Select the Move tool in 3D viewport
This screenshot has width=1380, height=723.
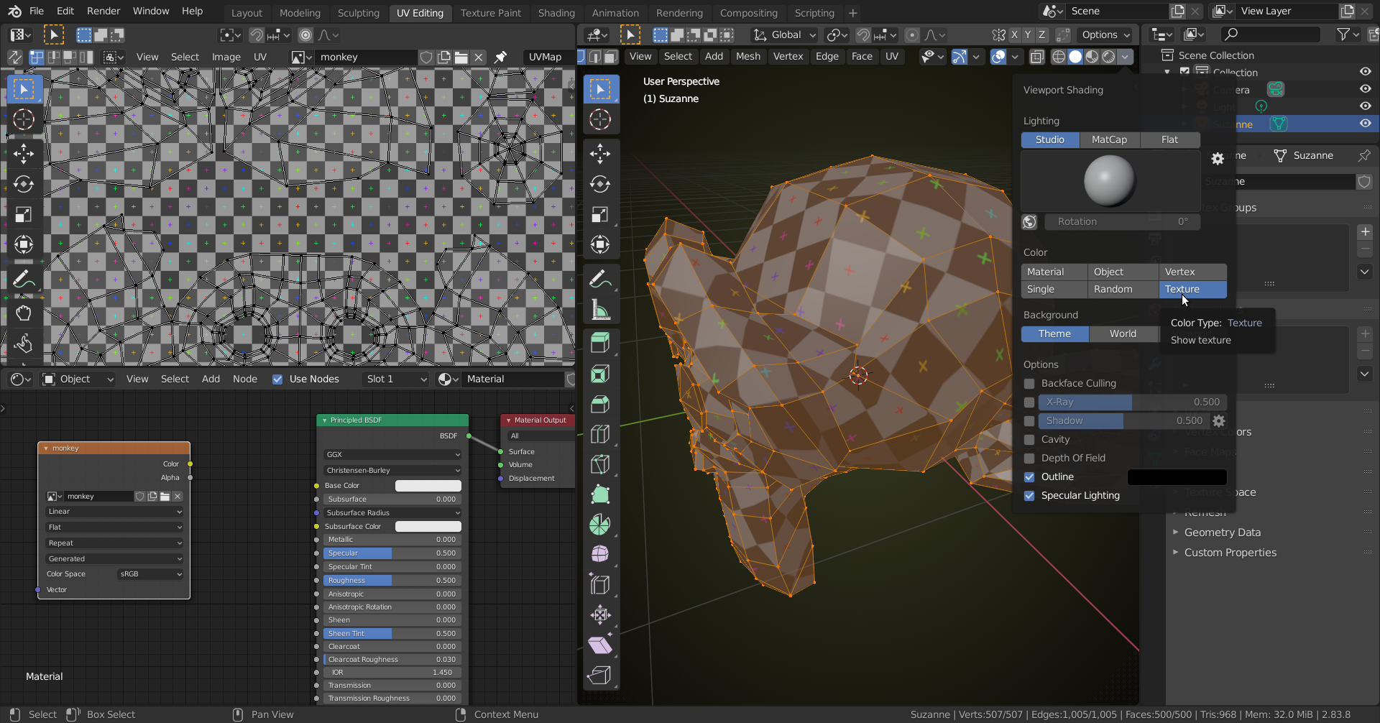[x=600, y=153]
